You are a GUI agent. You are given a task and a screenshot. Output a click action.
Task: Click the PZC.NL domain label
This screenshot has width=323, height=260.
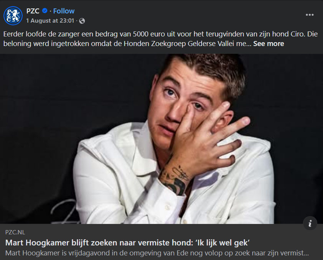click(15, 232)
